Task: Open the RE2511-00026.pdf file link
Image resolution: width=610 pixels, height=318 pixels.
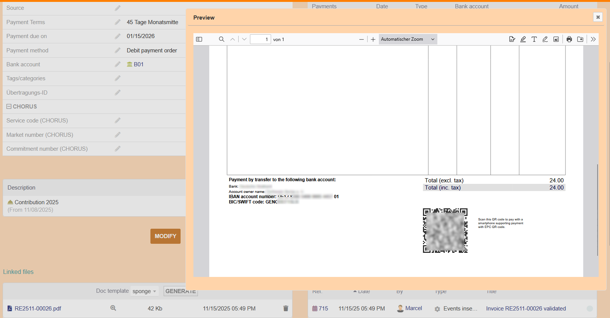Action: pos(38,309)
